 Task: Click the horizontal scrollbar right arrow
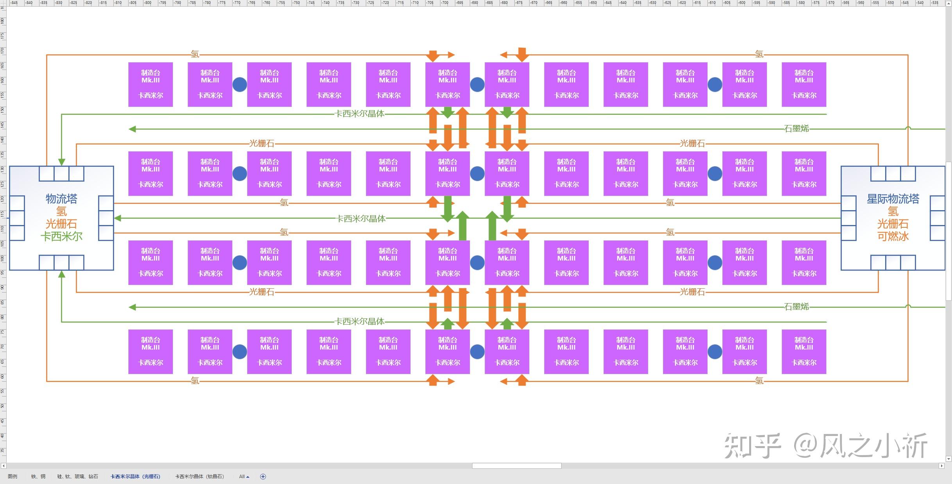pyautogui.click(x=941, y=466)
